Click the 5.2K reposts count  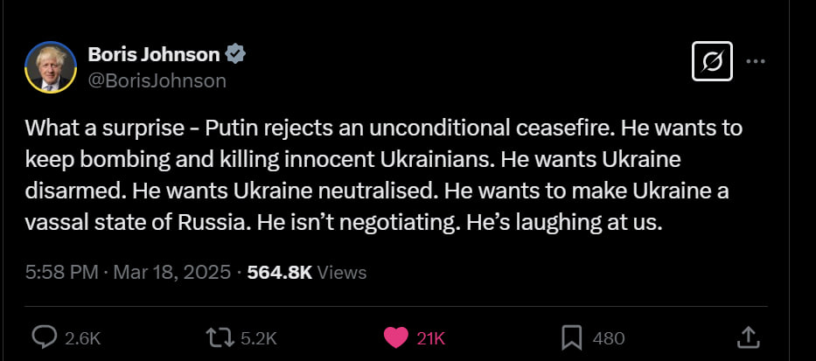[x=259, y=339]
